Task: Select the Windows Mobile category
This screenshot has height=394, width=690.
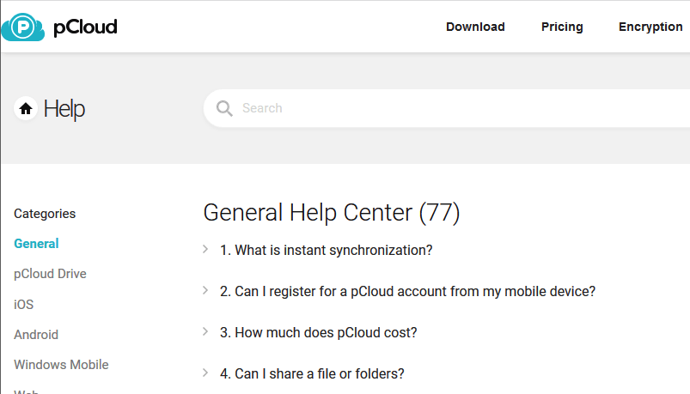Action: (61, 365)
